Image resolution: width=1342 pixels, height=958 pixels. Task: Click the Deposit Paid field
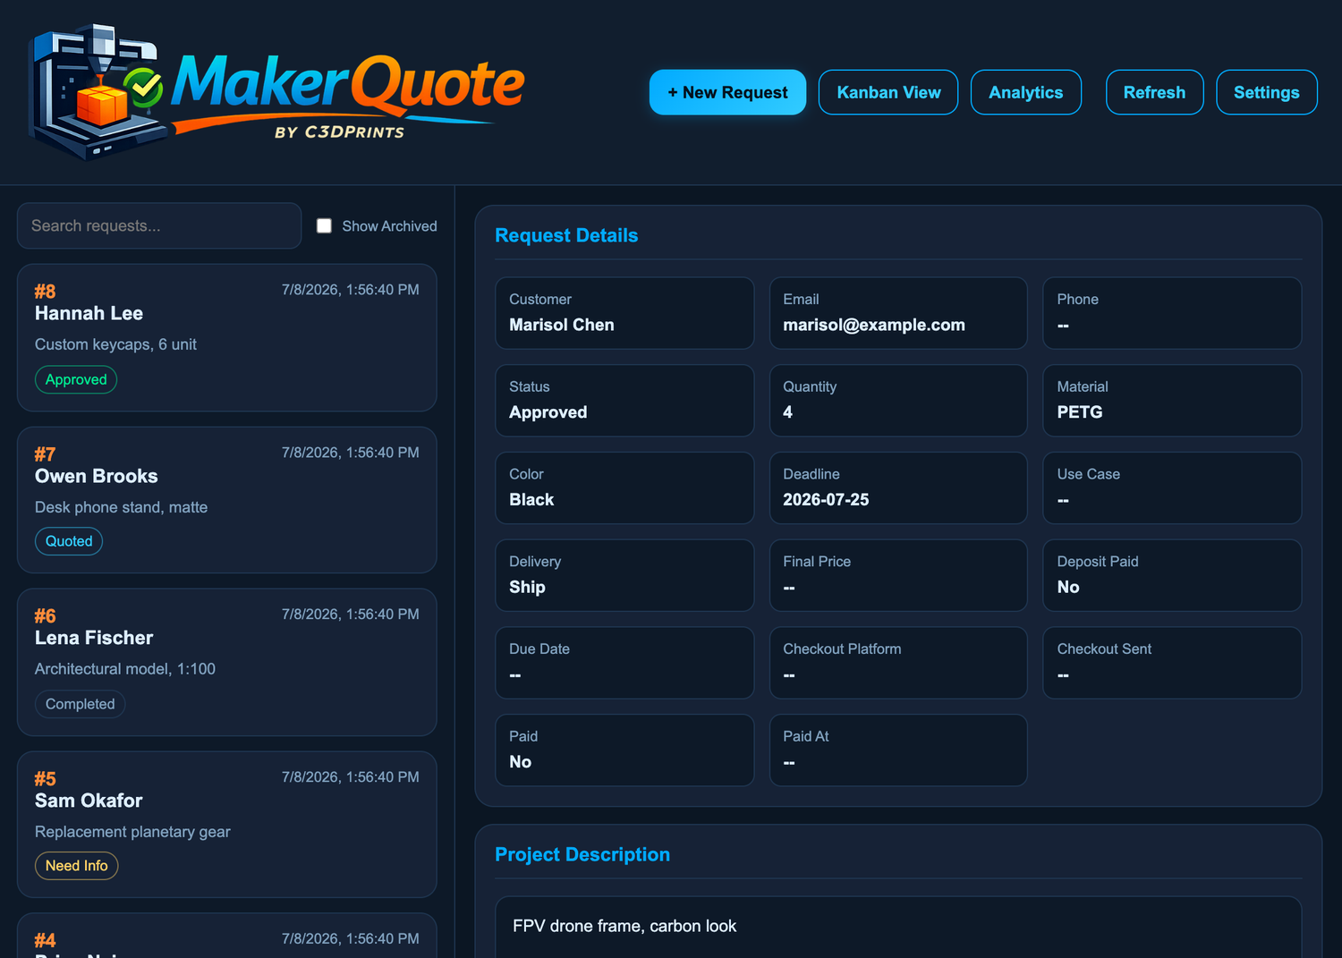1172,575
